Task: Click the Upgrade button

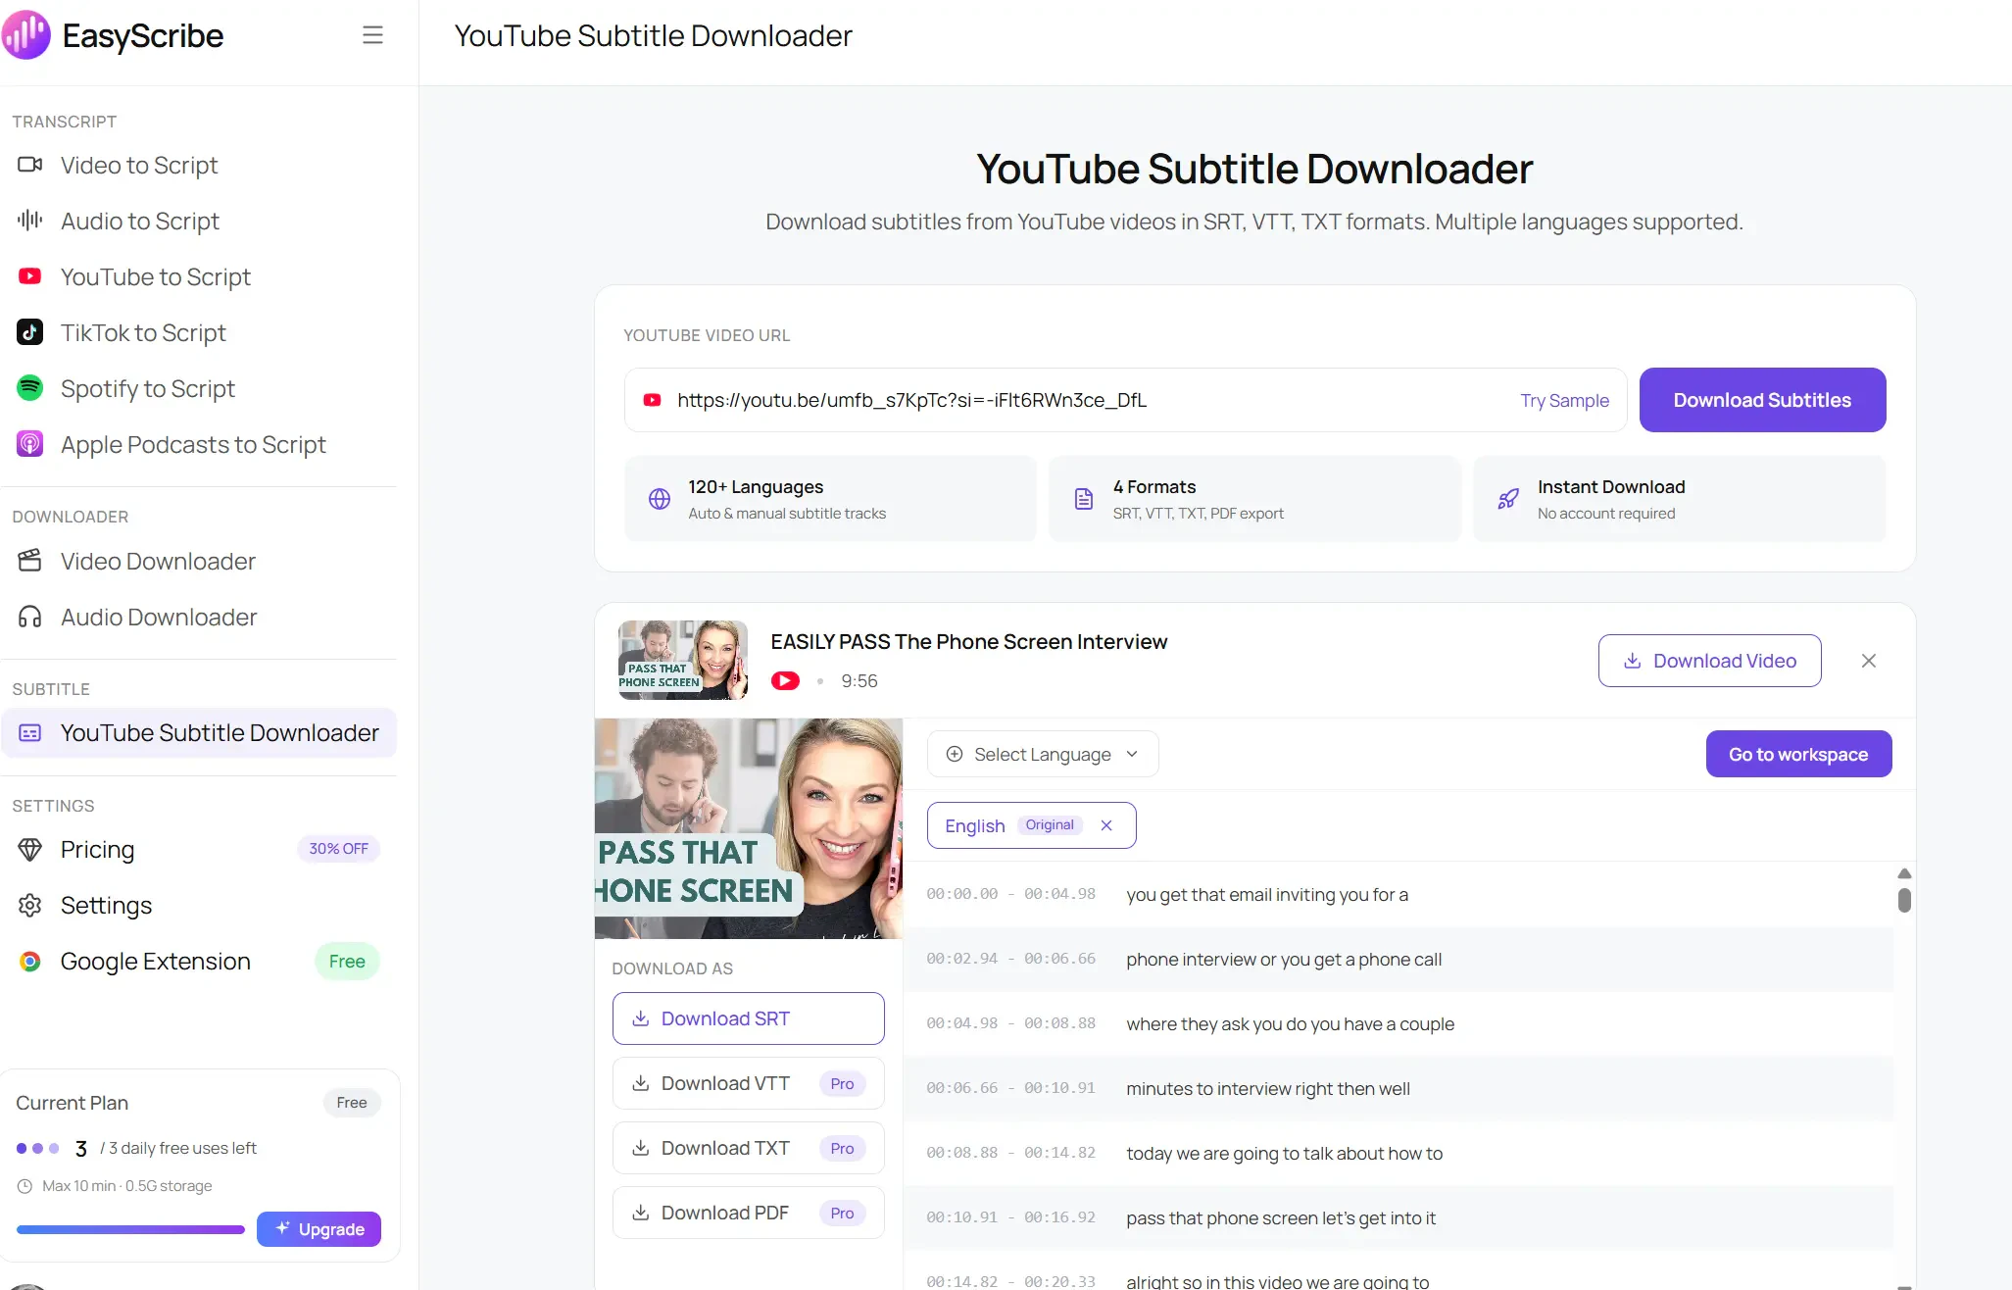Action: [319, 1229]
